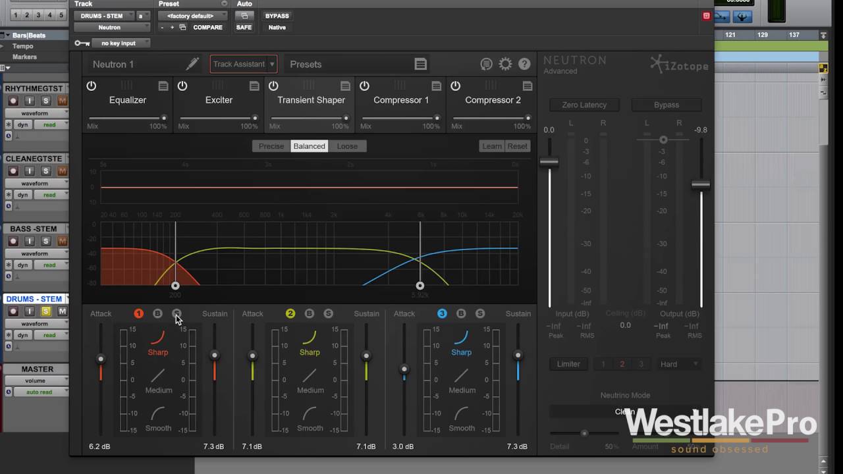
Task: Toggle power for the Exciter module
Action: coord(182,86)
